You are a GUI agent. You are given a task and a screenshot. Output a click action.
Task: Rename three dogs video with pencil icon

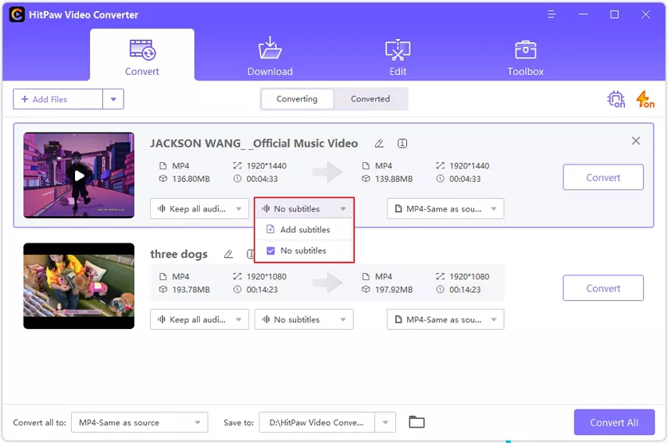(228, 254)
